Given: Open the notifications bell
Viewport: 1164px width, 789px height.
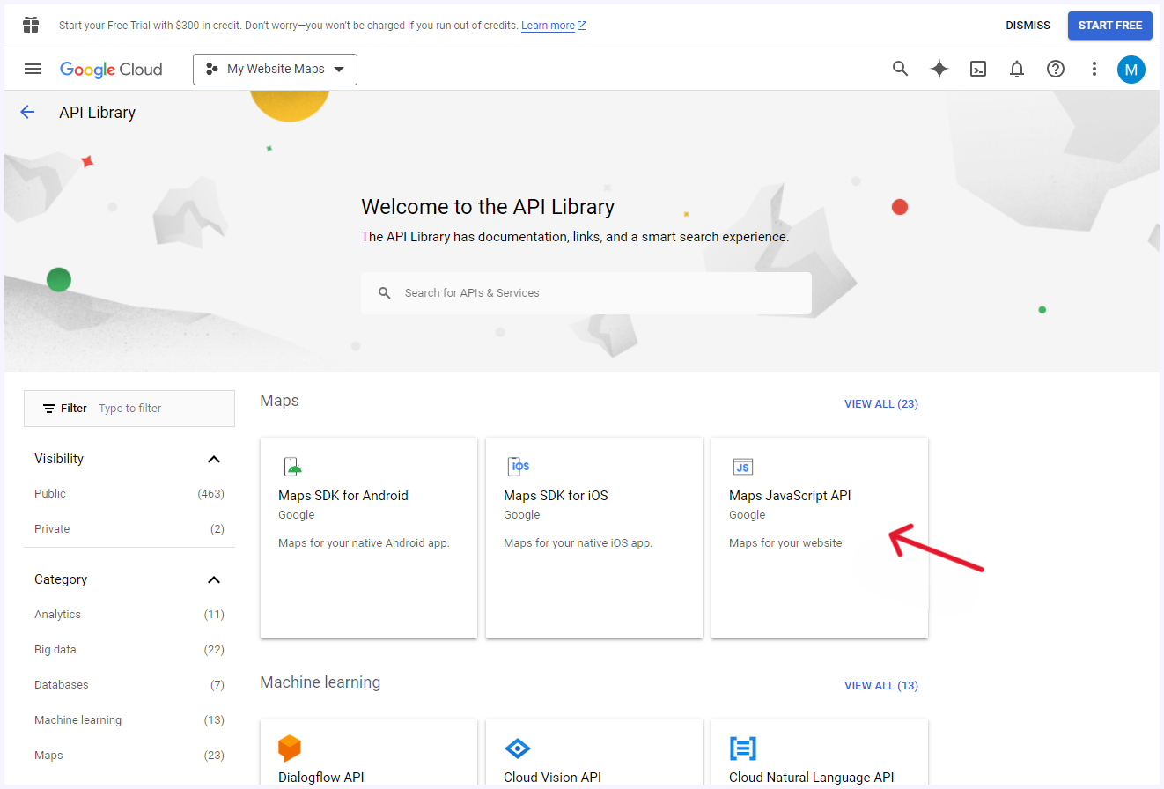Looking at the screenshot, I should coord(1017,69).
